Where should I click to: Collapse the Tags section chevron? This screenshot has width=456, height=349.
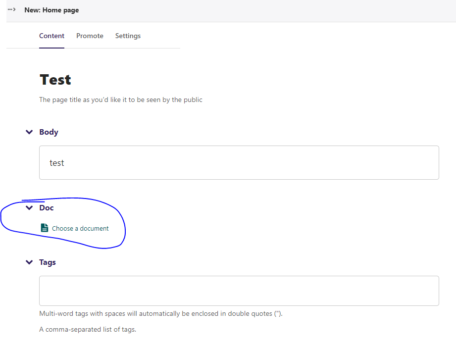tap(29, 262)
